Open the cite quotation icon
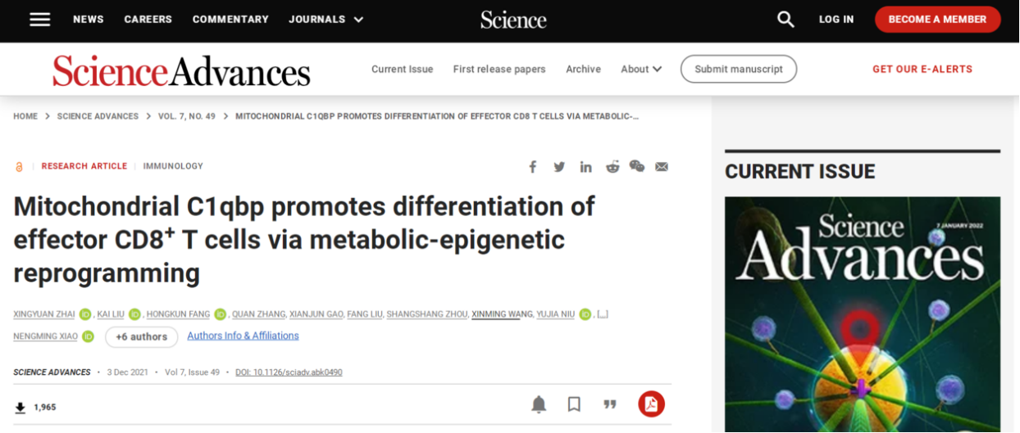 click(610, 404)
